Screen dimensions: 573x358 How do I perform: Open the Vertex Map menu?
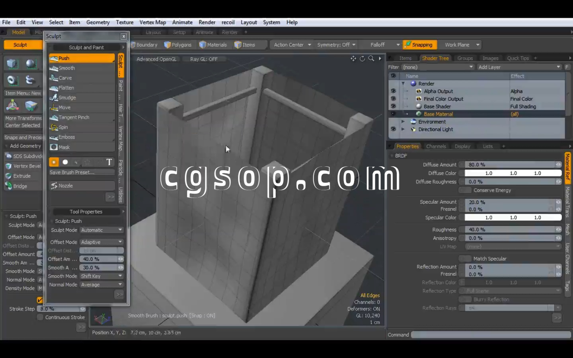[153, 22]
